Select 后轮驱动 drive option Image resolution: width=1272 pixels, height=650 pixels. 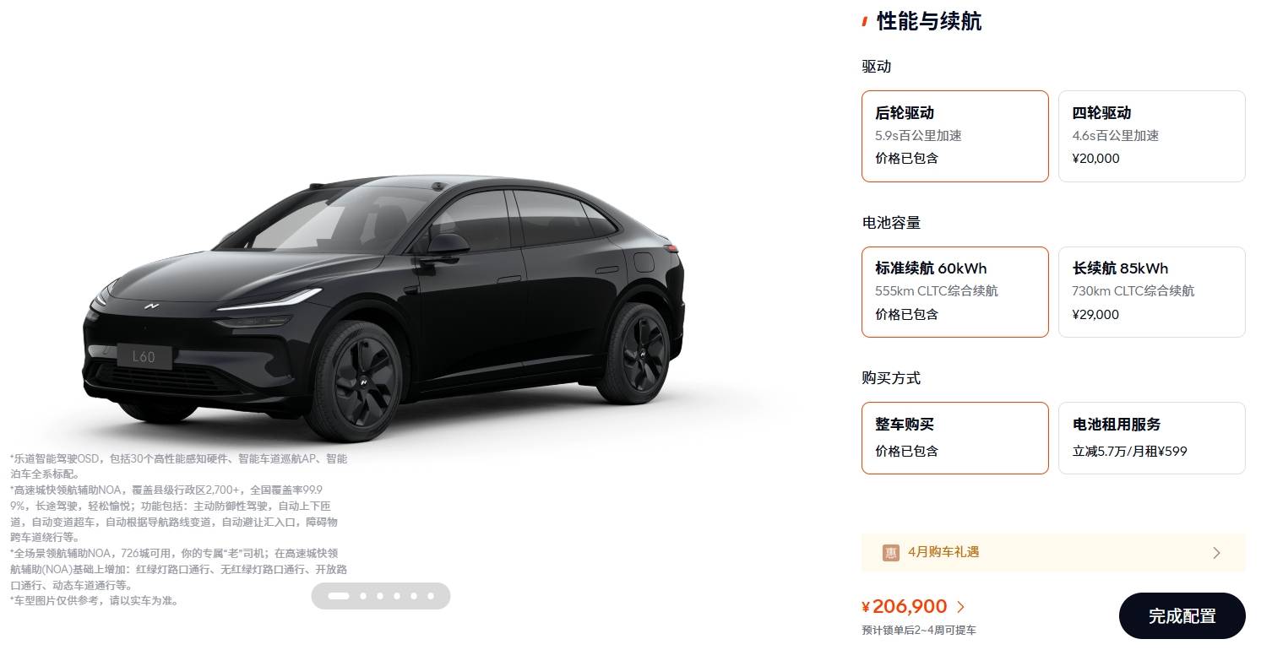(955, 136)
